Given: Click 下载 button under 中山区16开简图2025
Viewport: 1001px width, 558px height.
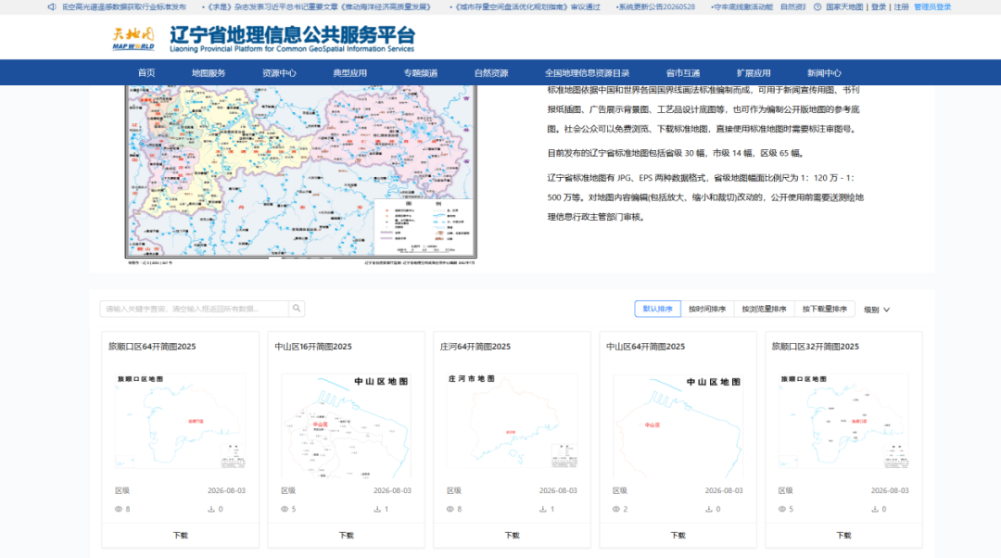Looking at the screenshot, I should pos(346,536).
